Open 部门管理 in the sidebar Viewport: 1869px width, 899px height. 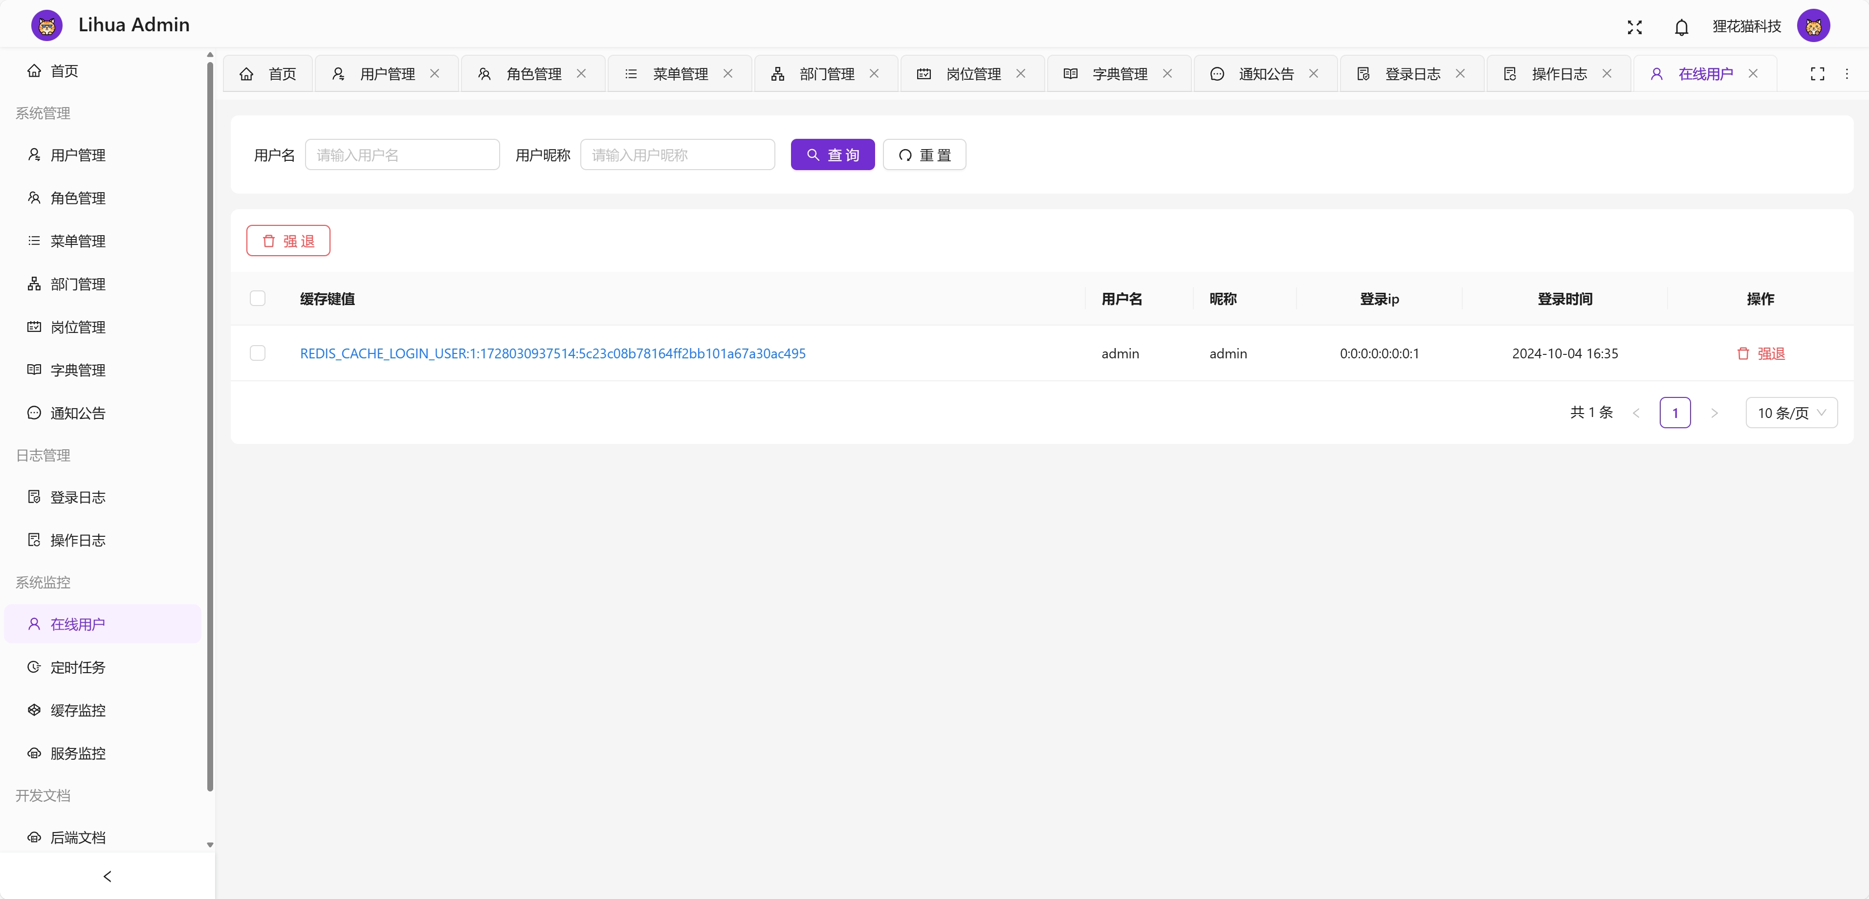pos(102,284)
